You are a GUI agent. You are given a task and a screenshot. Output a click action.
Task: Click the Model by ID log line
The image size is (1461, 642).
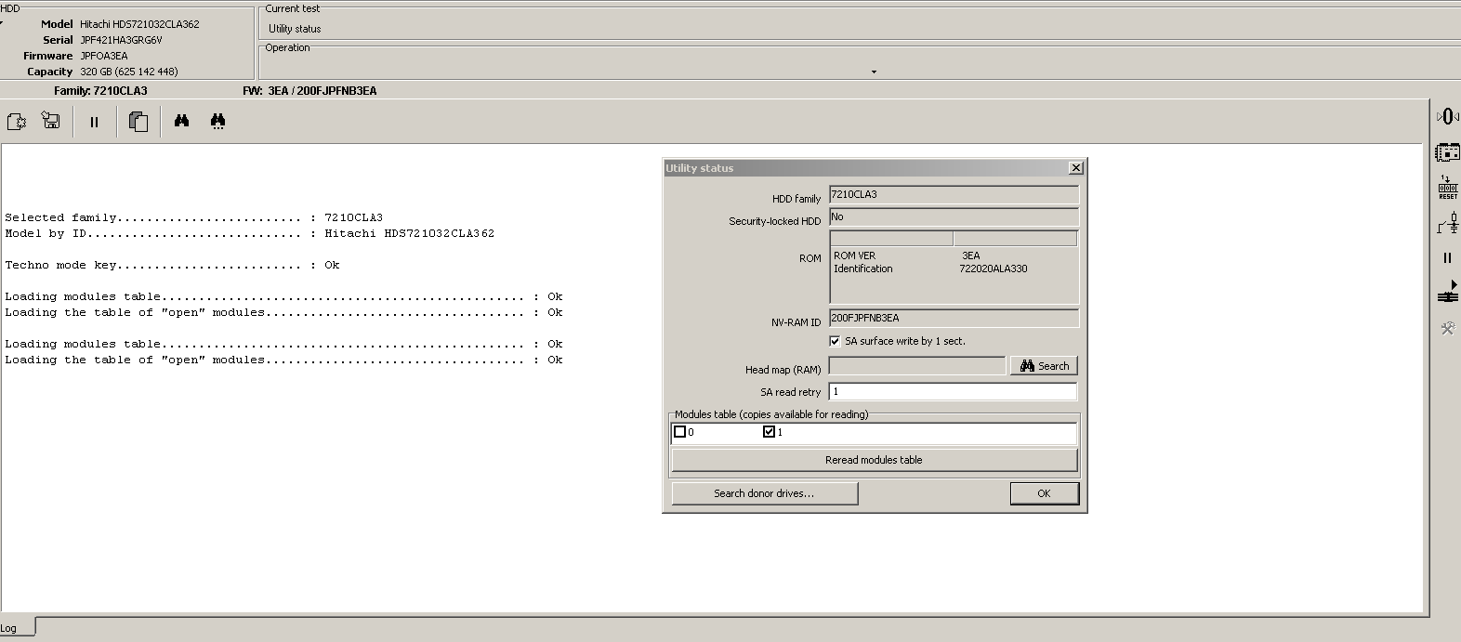[249, 233]
